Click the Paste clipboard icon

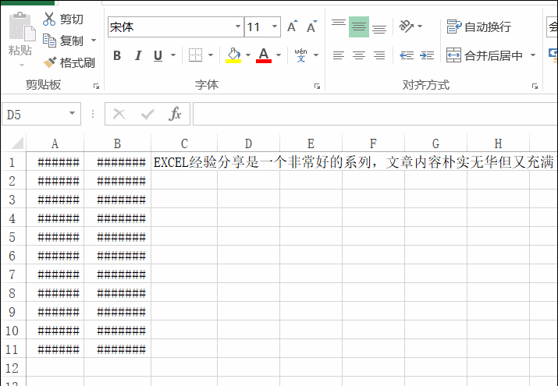pos(22,27)
